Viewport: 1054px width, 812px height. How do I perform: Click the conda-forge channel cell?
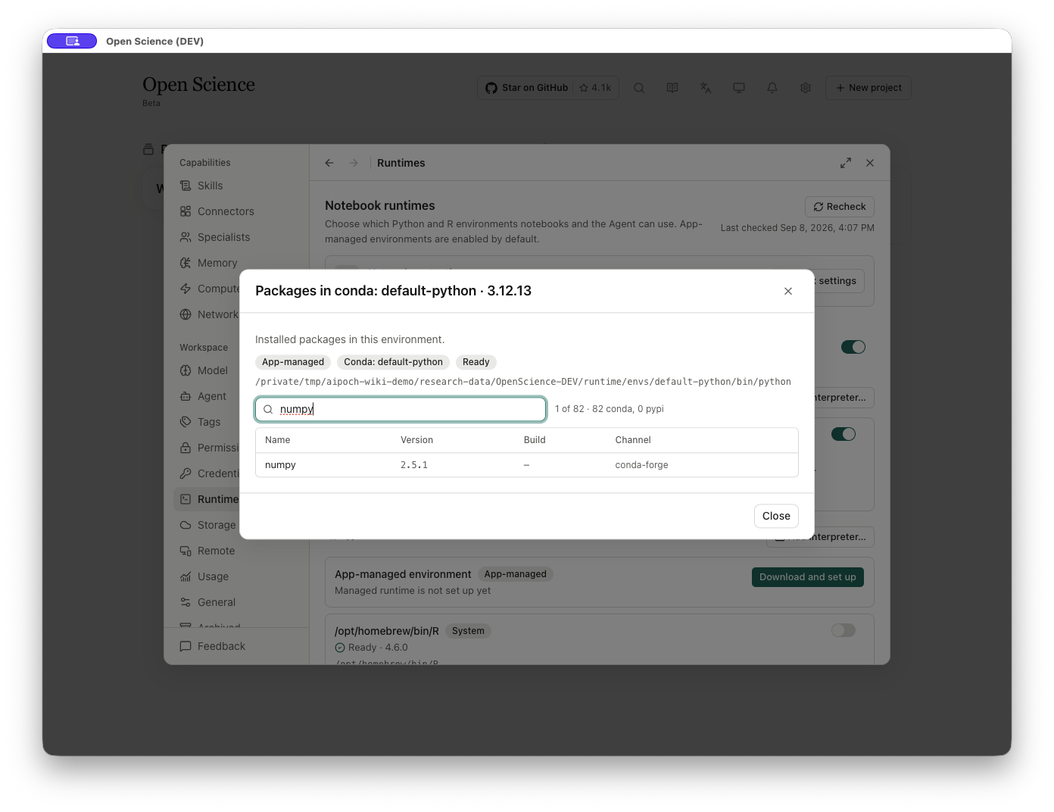tap(641, 465)
